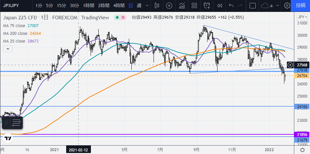Toggle the green market status dot indicator
The image size is (310, 154).
pos(117,17)
